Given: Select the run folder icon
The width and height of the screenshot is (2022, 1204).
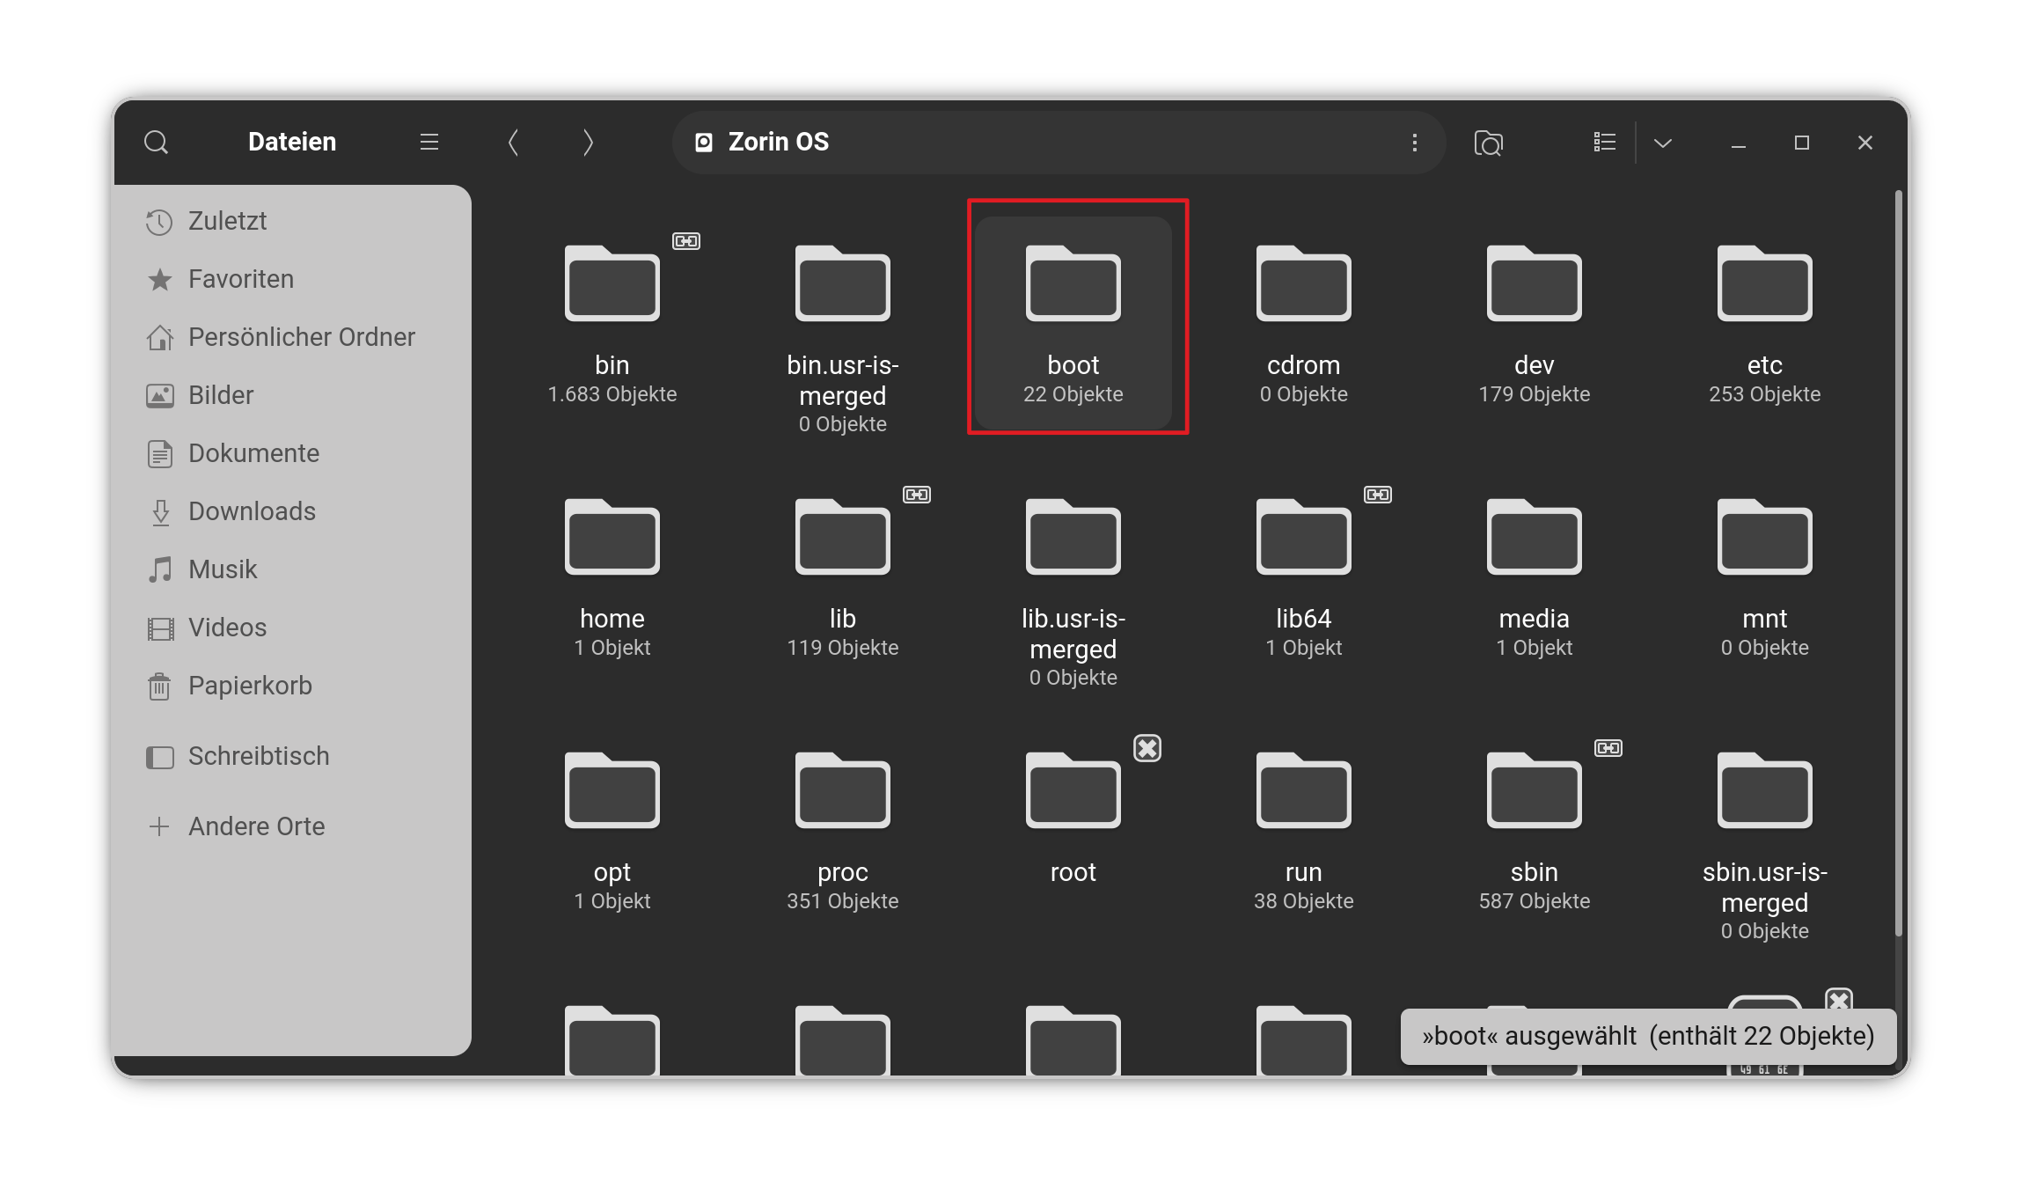Looking at the screenshot, I should click(1304, 790).
